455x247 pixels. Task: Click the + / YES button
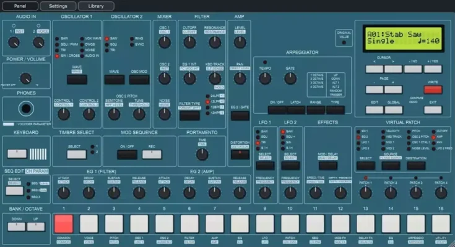pos(433,69)
